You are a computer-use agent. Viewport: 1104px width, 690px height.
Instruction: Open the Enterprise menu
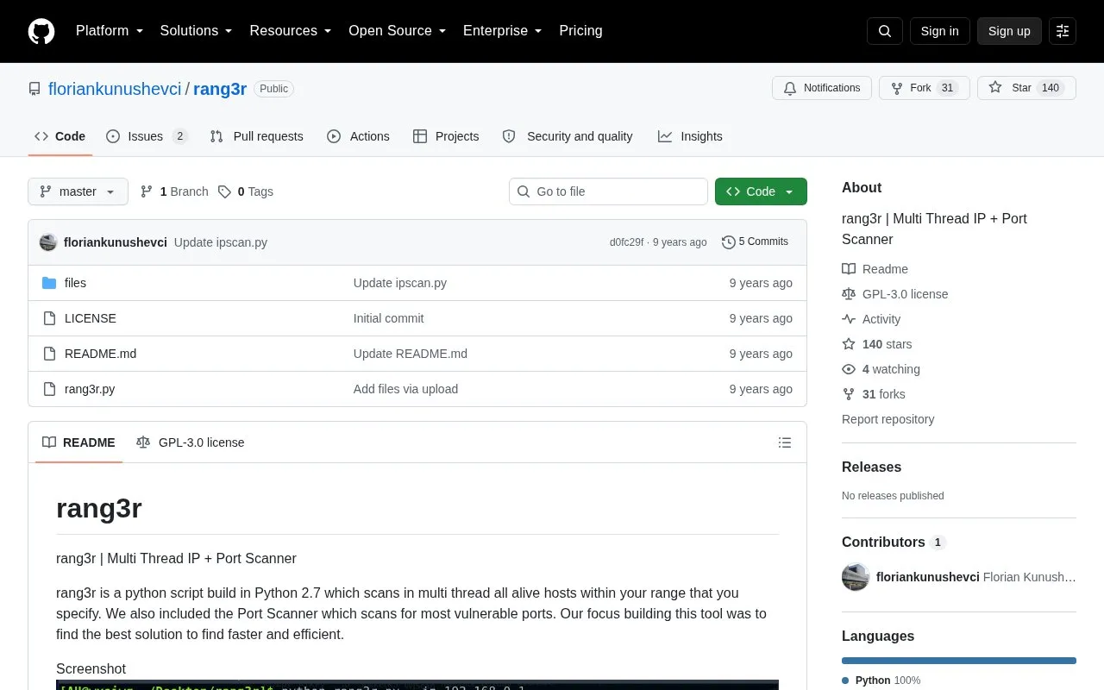click(x=503, y=31)
